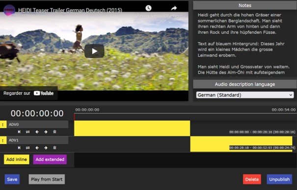Play the HEIDI teaser video
297x190 pixels.
click(x=94, y=51)
